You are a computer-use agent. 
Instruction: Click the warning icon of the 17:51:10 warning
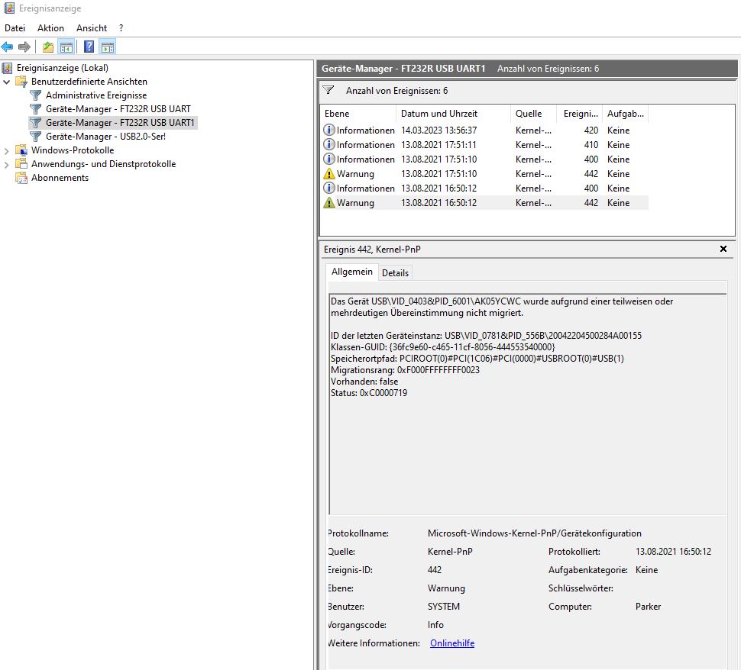click(329, 174)
